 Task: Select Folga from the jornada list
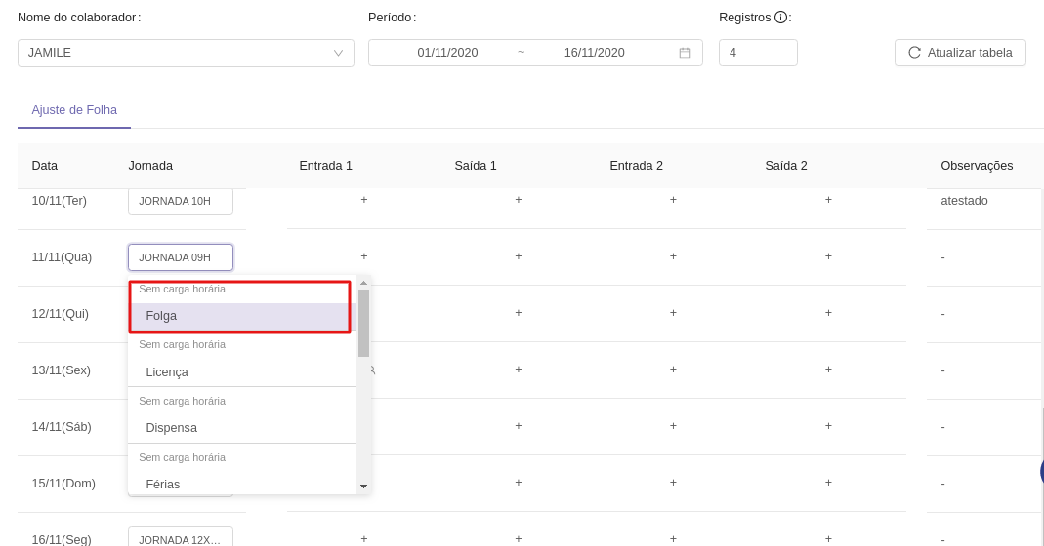coord(240,316)
